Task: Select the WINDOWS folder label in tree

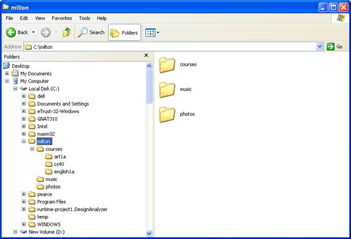Action: (x=49, y=224)
